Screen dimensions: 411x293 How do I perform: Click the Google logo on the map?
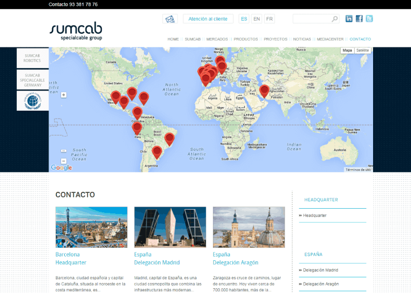pos(62,168)
